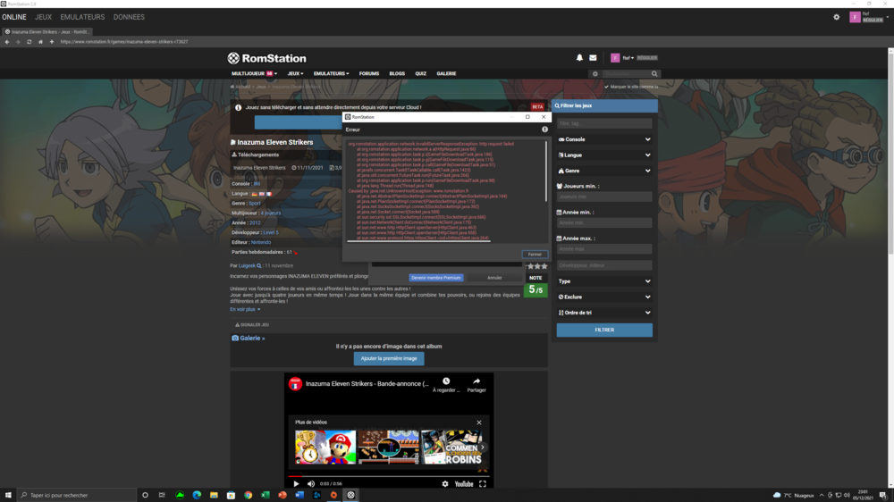This screenshot has height=502, width=894.
Task: Switch to the JEUX app tab
Action: click(43, 17)
